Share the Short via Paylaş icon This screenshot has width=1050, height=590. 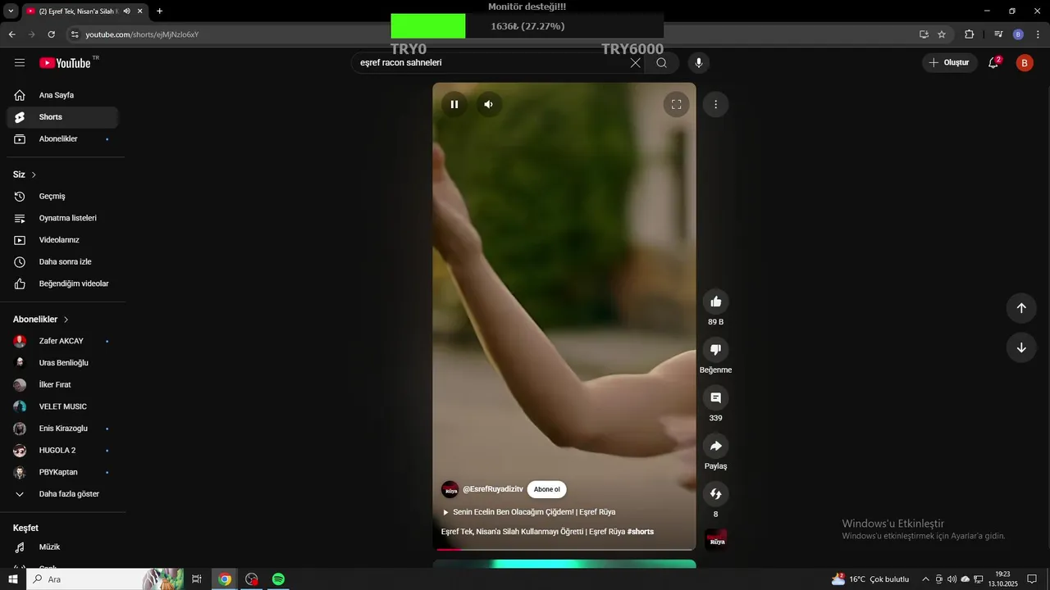[716, 447]
